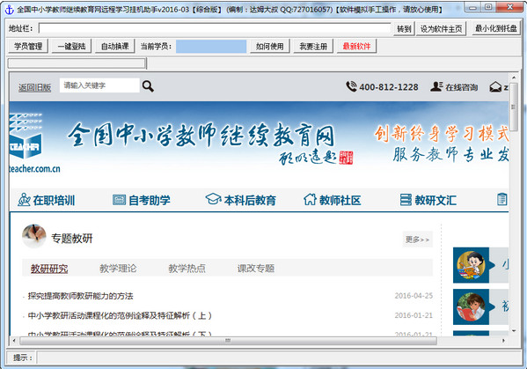The image size is (527, 369).
Task: Open the 如何使用 help button
Action: pos(269,46)
